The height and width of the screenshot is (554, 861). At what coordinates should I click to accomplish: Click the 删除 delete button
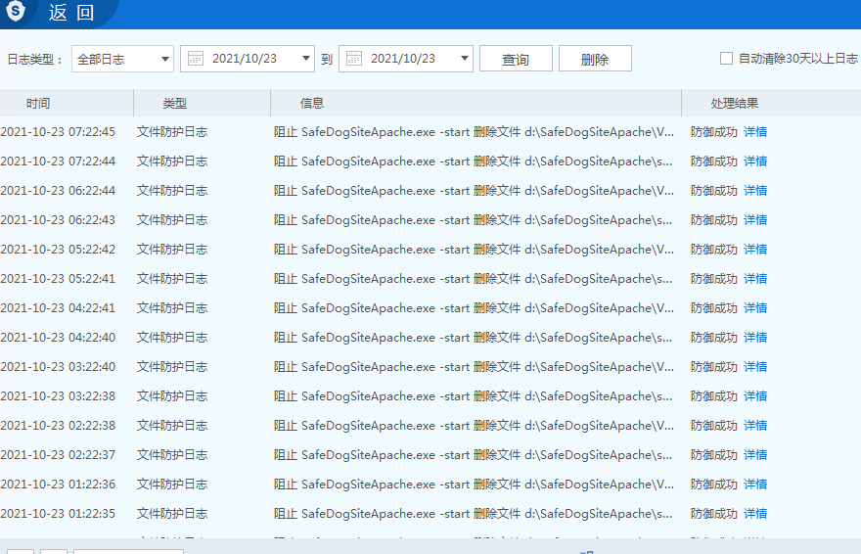(x=595, y=59)
